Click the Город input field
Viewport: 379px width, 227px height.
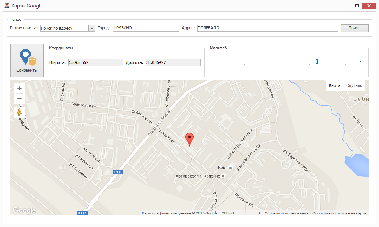[146, 28]
